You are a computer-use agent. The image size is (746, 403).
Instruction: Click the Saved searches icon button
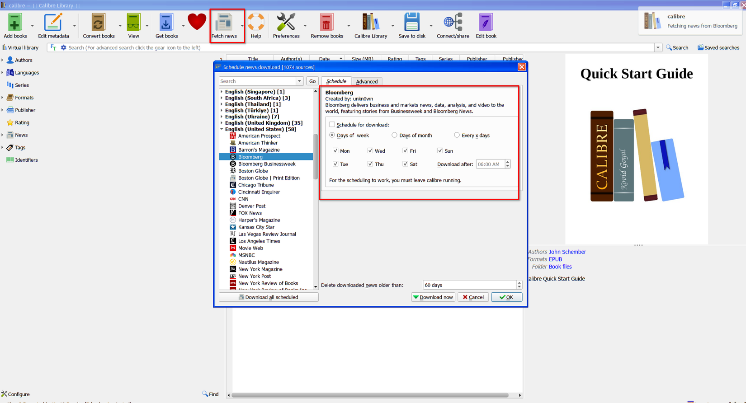pos(718,47)
